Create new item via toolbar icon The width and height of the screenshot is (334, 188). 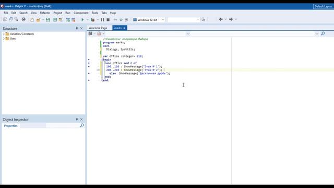click(32, 20)
